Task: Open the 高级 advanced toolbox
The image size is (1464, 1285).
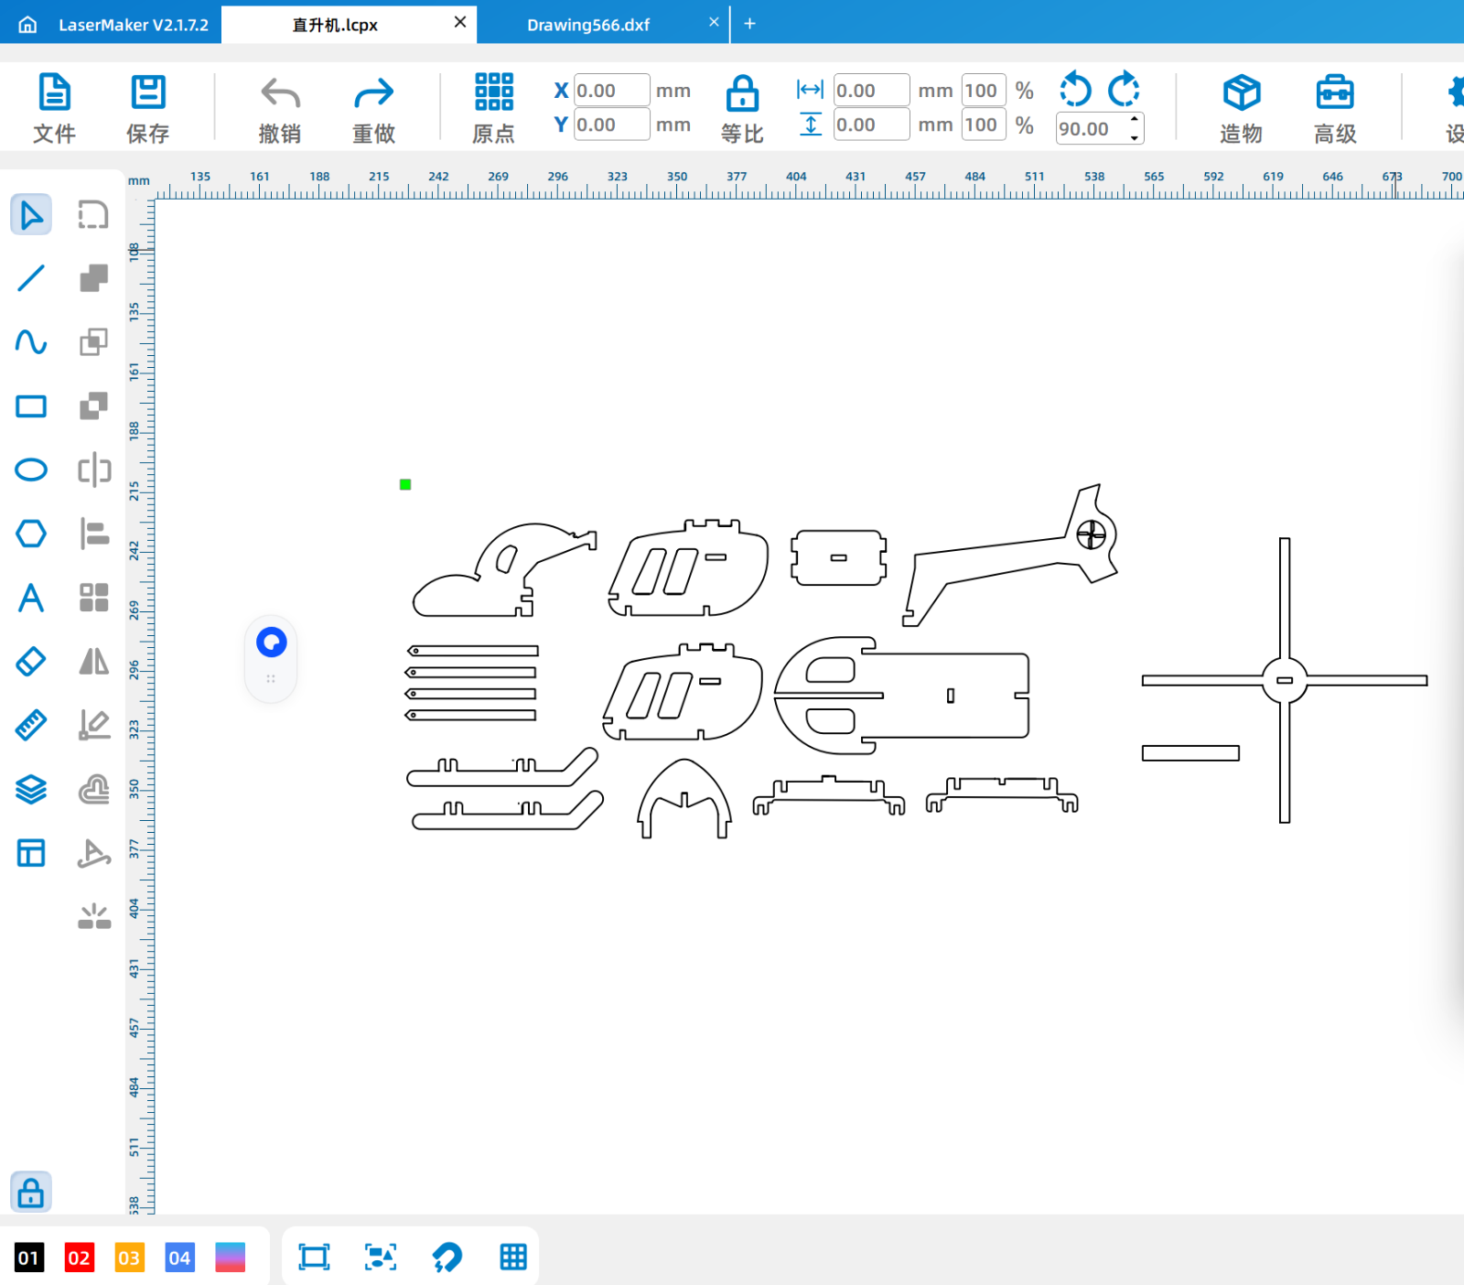Action: [1335, 109]
